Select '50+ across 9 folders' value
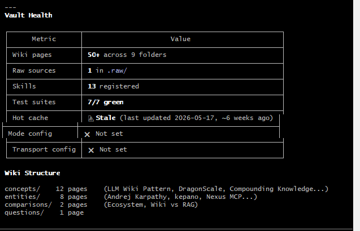 (x=127, y=55)
